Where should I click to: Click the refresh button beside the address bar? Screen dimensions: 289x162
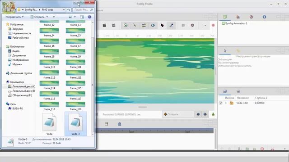(69, 10)
